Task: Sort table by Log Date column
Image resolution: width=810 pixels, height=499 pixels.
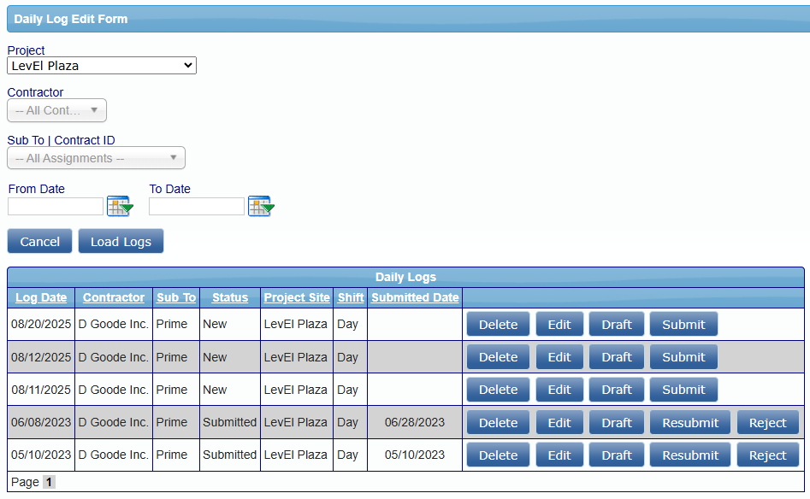Action: [41, 297]
